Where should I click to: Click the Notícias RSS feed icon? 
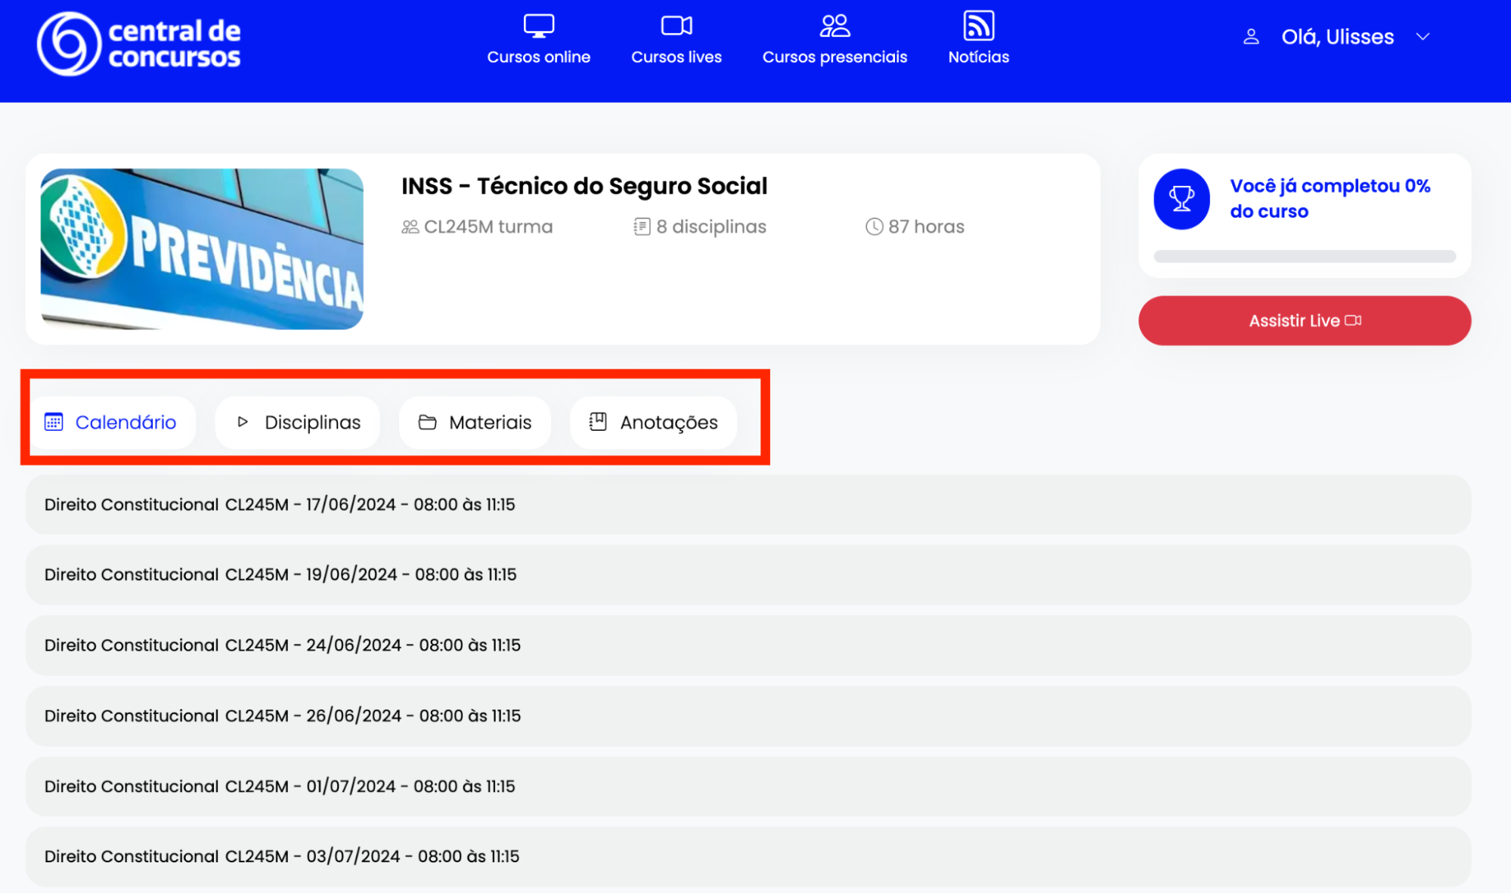point(978,26)
